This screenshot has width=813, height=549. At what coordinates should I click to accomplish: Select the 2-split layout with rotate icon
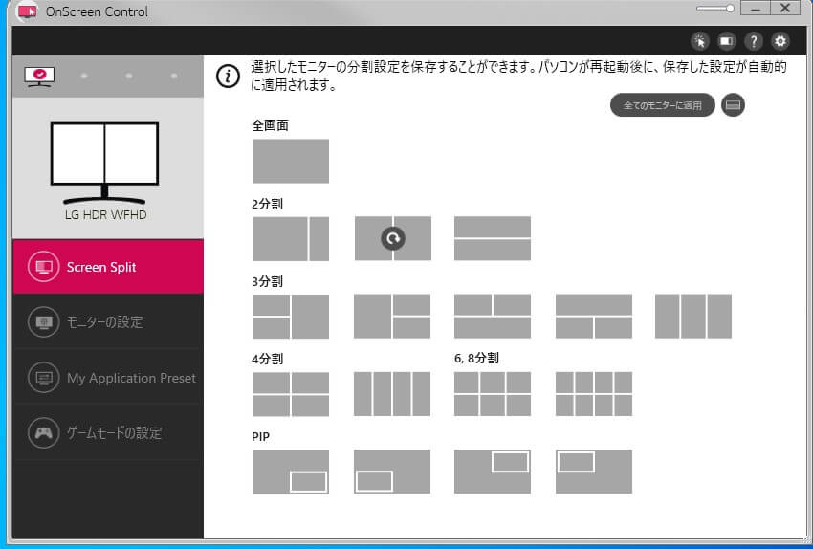(x=392, y=238)
